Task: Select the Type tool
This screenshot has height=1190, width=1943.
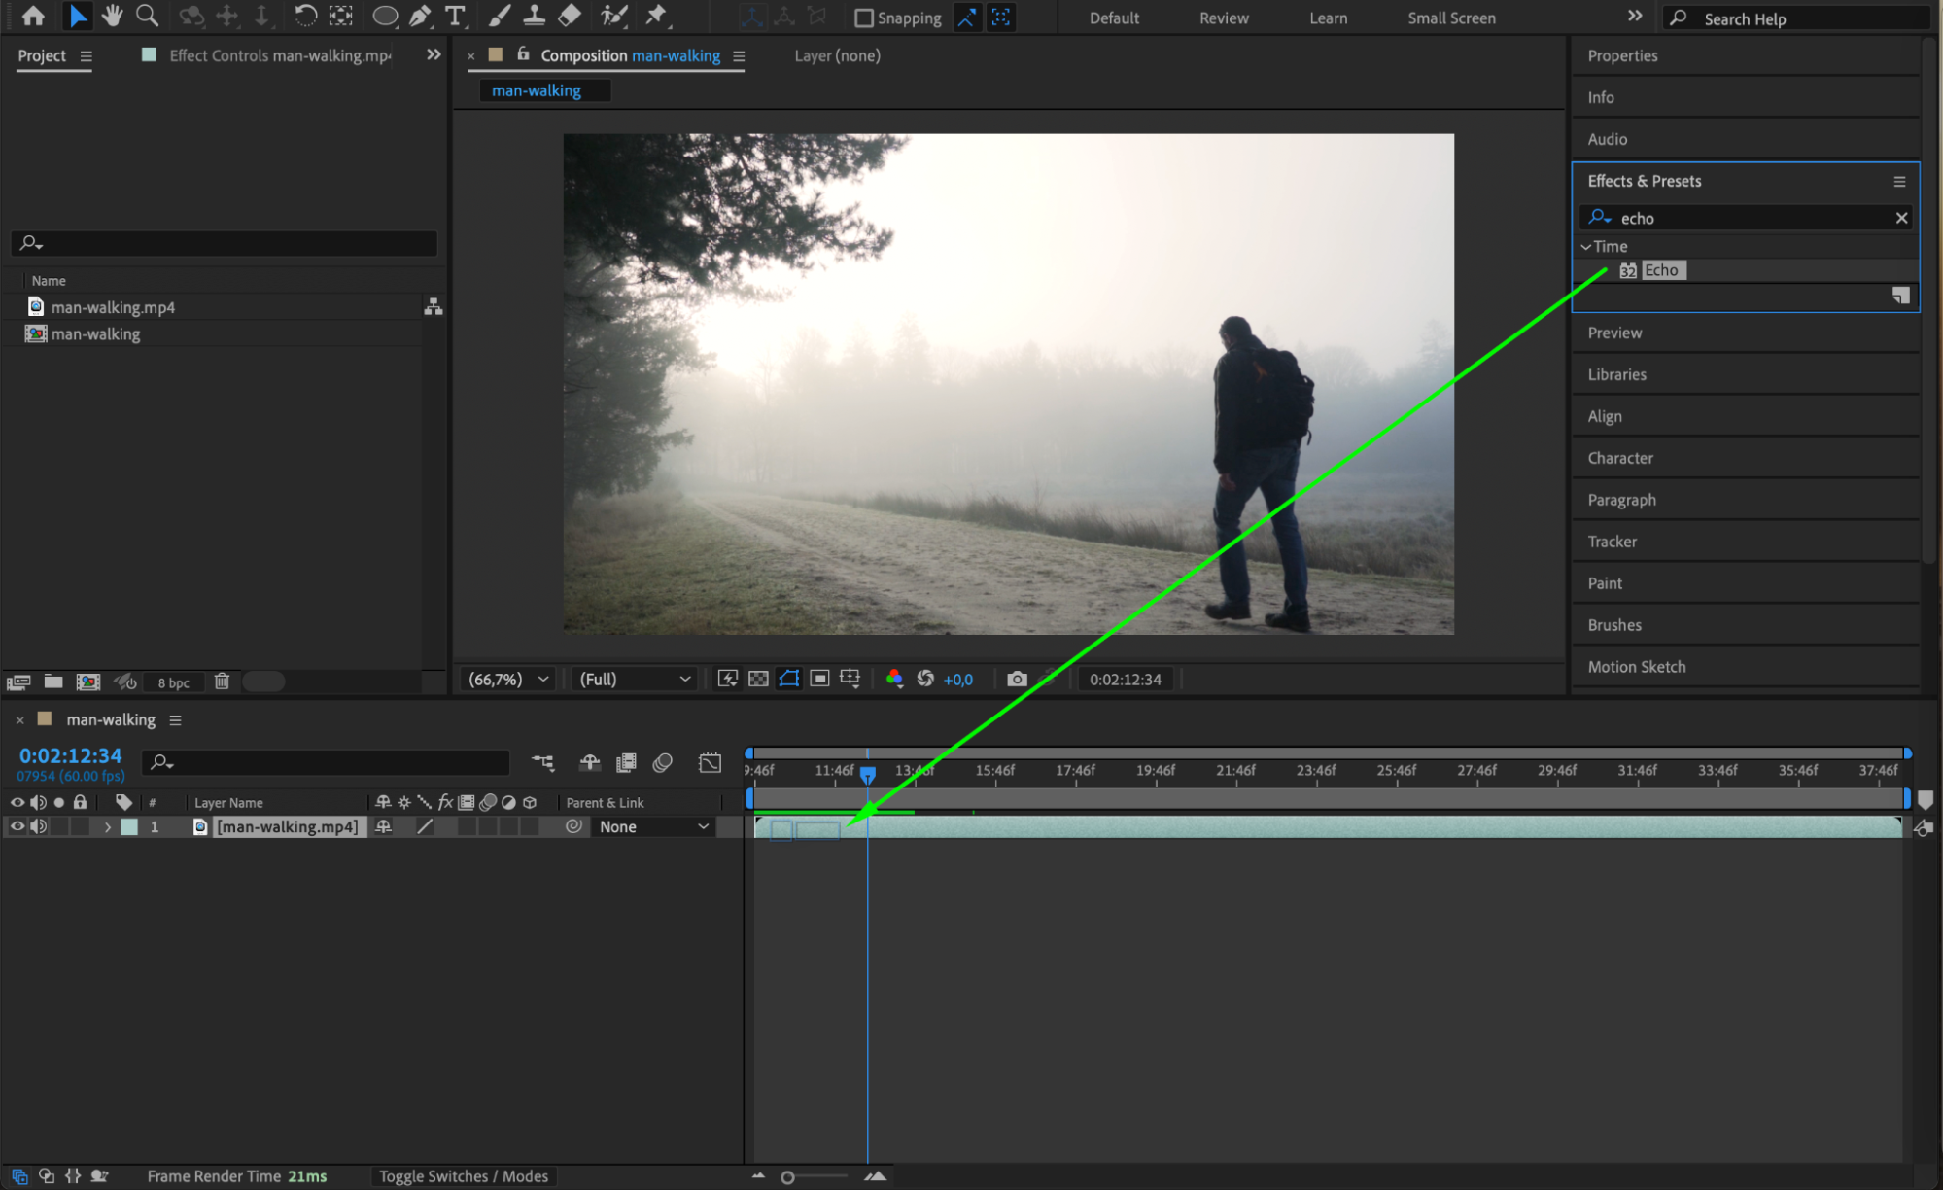Action: [454, 16]
